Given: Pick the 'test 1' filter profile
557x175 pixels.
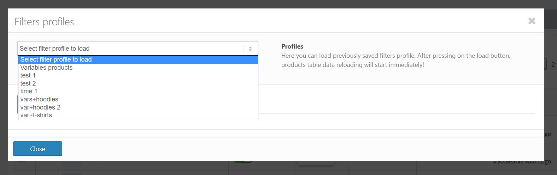Looking at the screenshot, I should 28,75.
